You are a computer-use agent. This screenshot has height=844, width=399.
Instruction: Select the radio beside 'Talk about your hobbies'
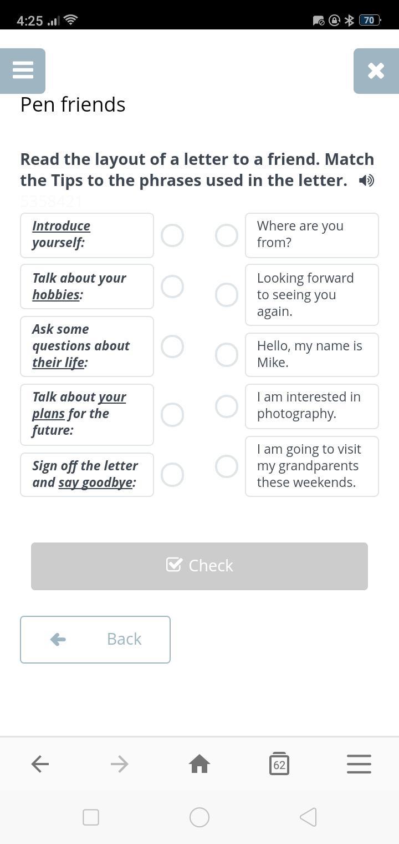172,287
